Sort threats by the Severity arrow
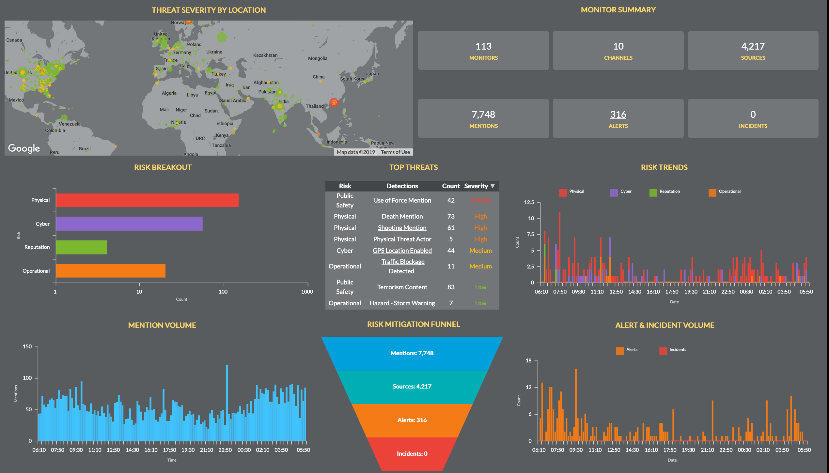 click(x=493, y=186)
